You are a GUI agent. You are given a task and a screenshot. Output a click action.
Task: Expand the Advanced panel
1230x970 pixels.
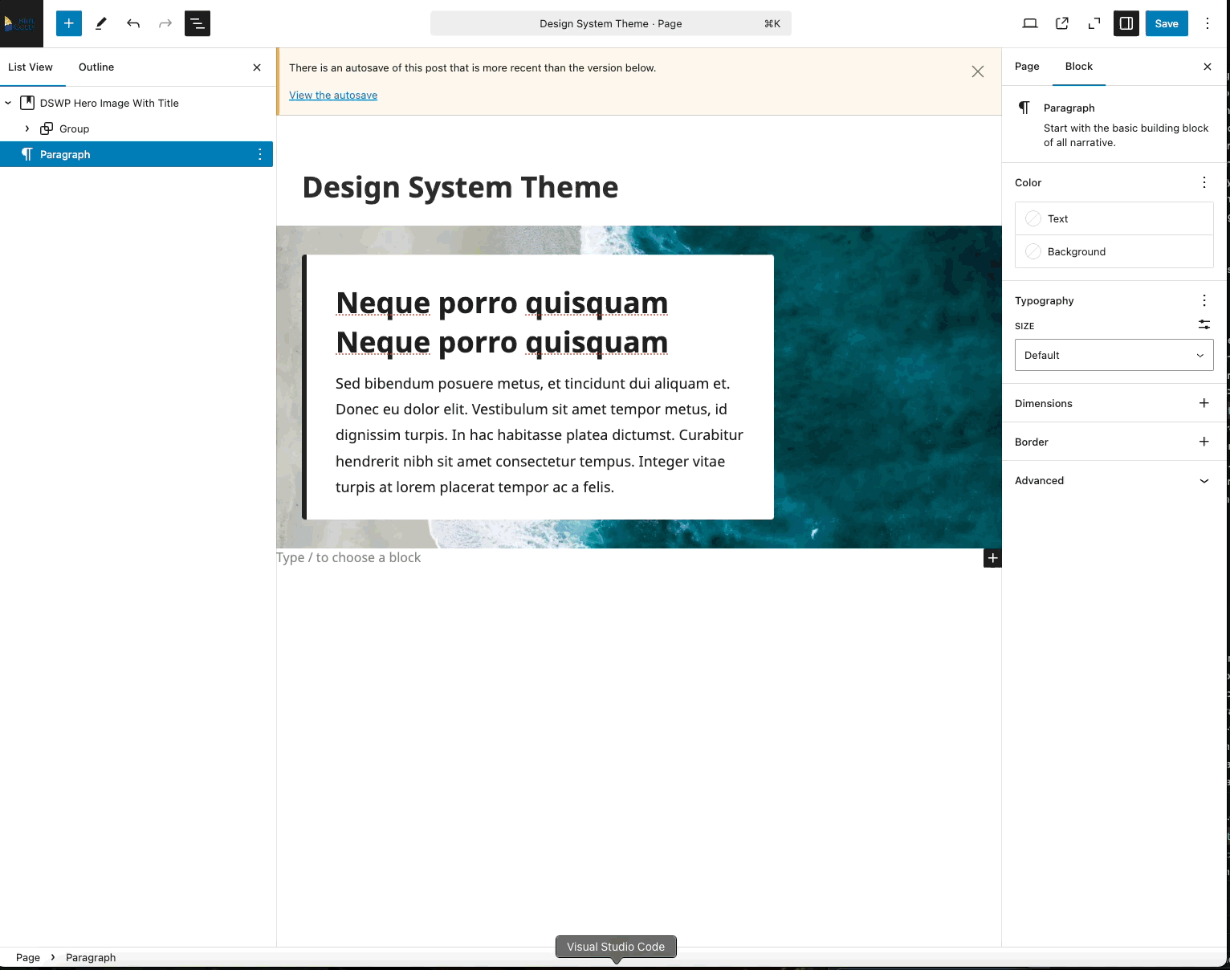(1114, 480)
